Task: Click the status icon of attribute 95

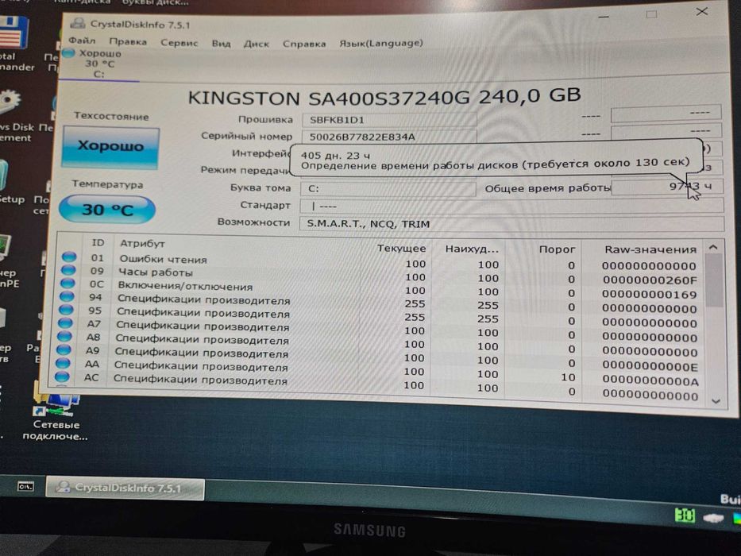Action: (x=66, y=310)
